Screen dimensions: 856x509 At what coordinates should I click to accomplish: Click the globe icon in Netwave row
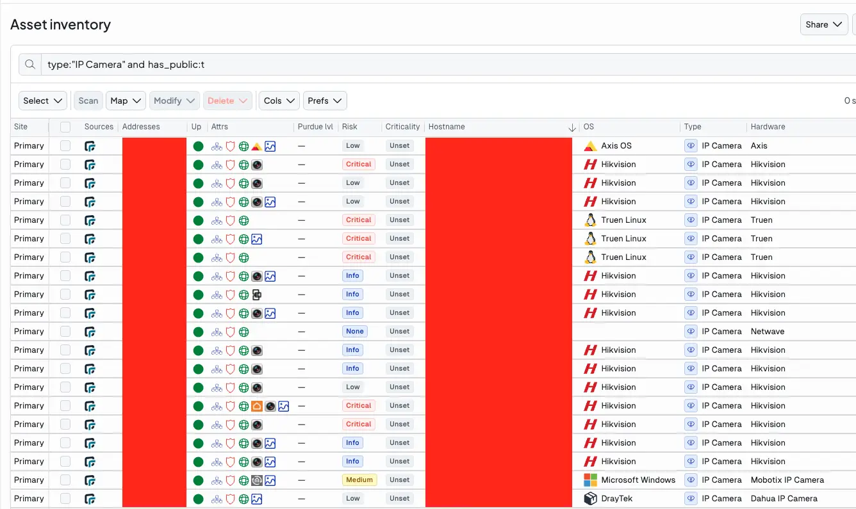pyautogui.click(x=243, y=332)
